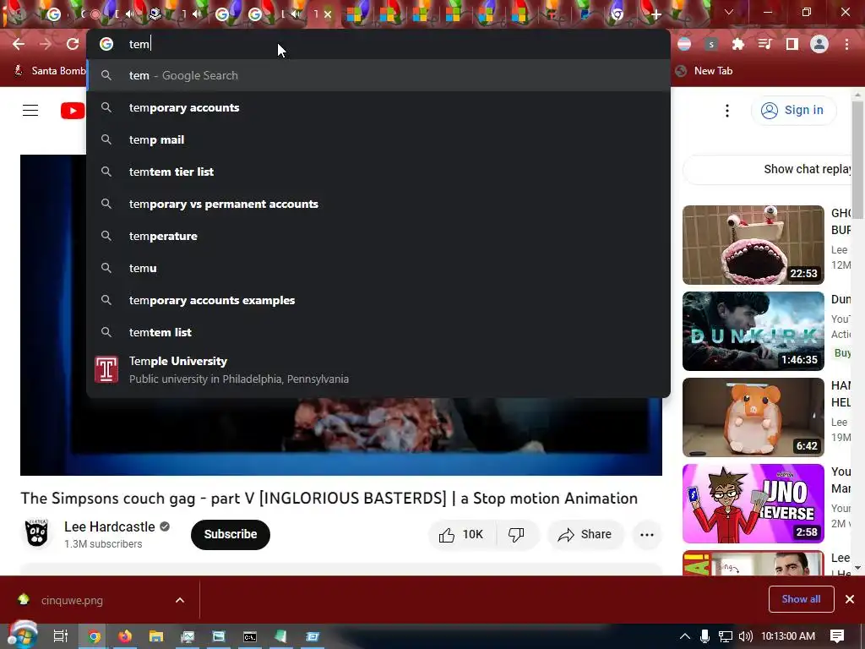This screenshot has width=865, height=649.
Task: Click the YouTube logo
Action: tap(73, 111)
